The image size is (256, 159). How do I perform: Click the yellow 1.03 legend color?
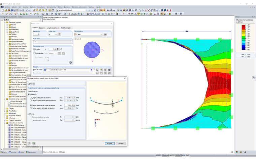[244, 35]
